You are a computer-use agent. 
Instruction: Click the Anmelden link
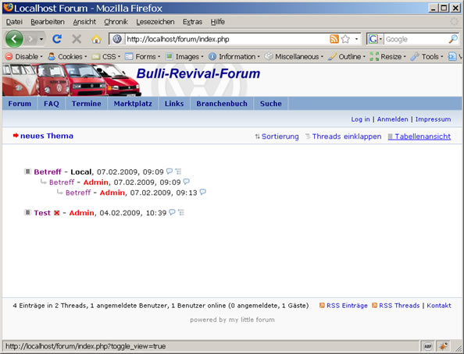pyautogui.click(x=392, y=119)
